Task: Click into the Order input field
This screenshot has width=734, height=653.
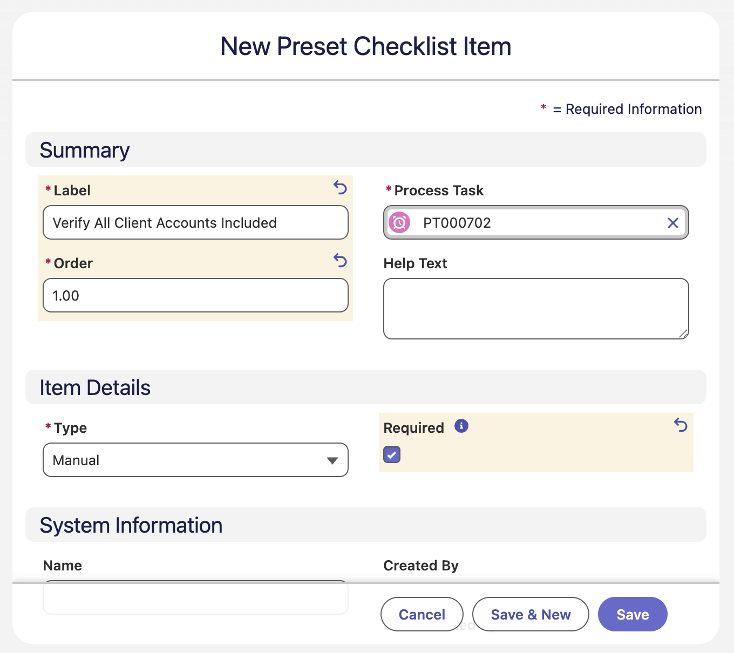Action: point(195,295)
